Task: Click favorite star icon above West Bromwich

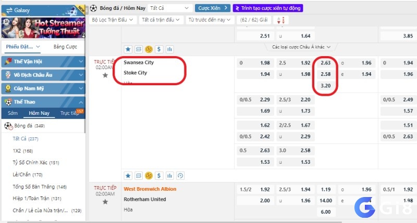Action: point(128,176)
